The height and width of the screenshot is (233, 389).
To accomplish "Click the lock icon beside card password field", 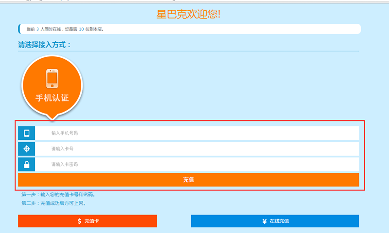I will click(x=27, y=165).
